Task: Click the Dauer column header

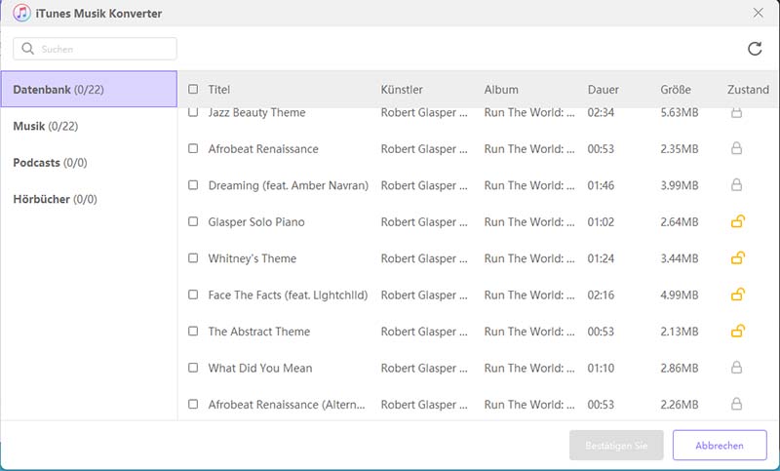Action: [x=604, y=90]
